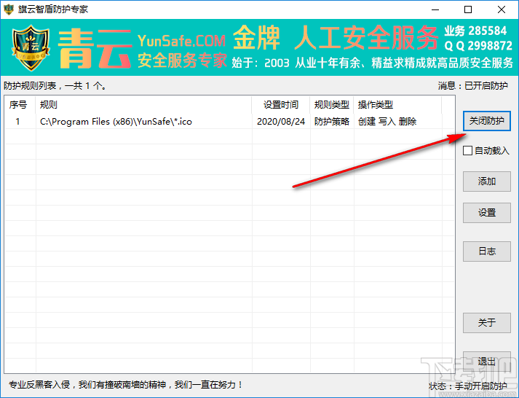Click the 消息：已开启防护 status message
This screenshot has height=398, width=519.
pyautogui.click(x=472, y=86)
